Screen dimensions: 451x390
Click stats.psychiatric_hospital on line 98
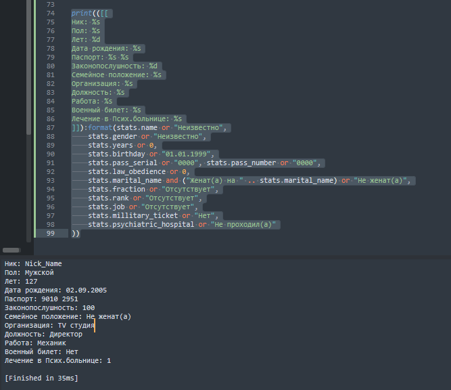click(141, 224)
